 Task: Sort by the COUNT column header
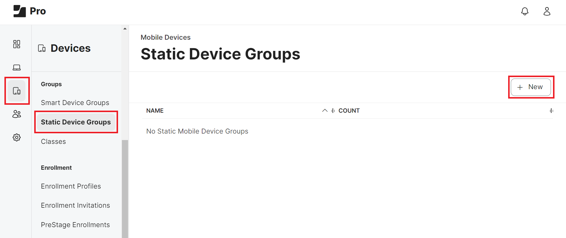click(x=349, y=111)
